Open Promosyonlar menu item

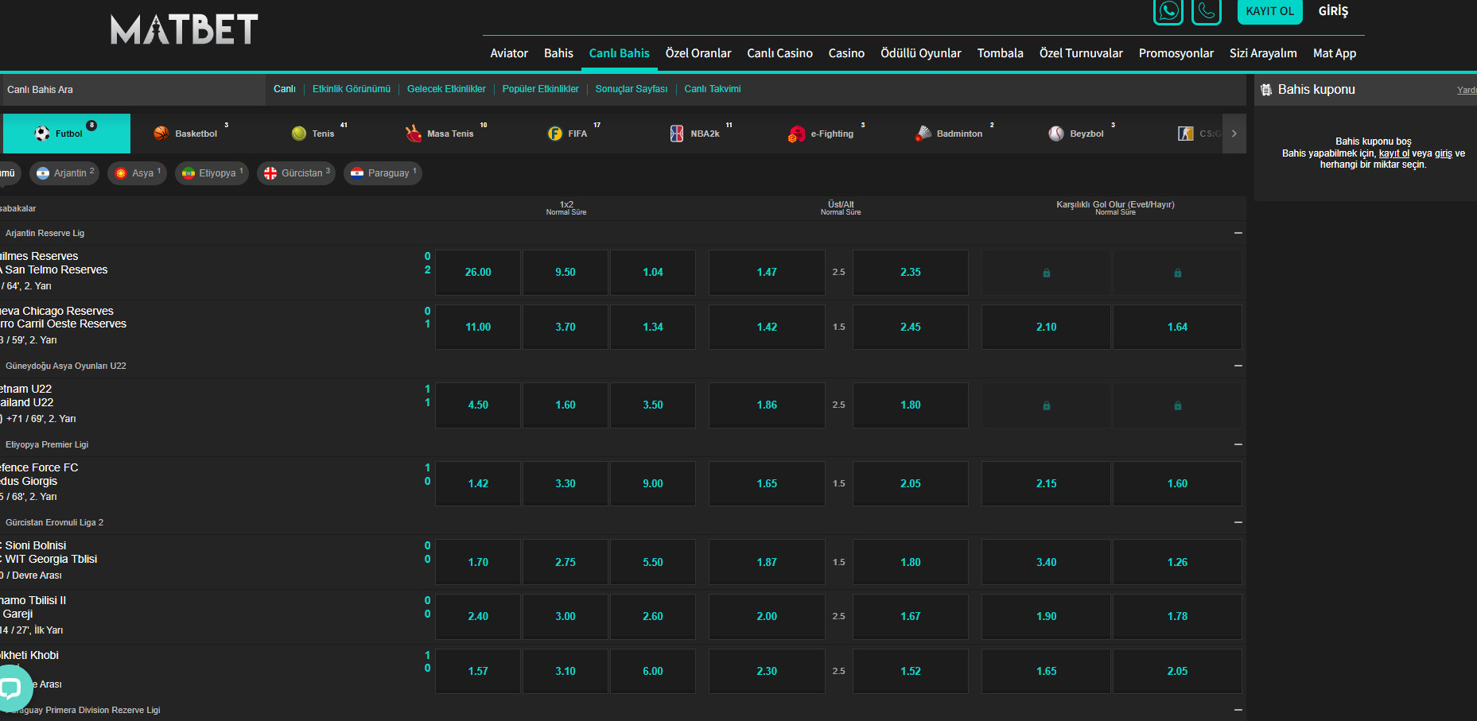[x=1176, y=53]
